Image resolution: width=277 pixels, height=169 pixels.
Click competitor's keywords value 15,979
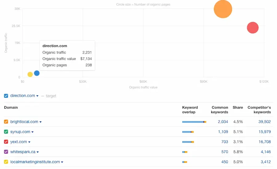click(264, 132)
